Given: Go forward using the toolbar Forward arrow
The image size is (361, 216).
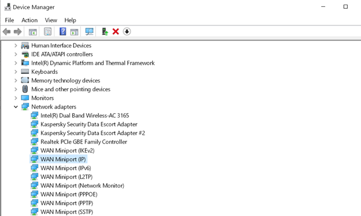Looking at the screenshot, I should click(x=18, y=32).
